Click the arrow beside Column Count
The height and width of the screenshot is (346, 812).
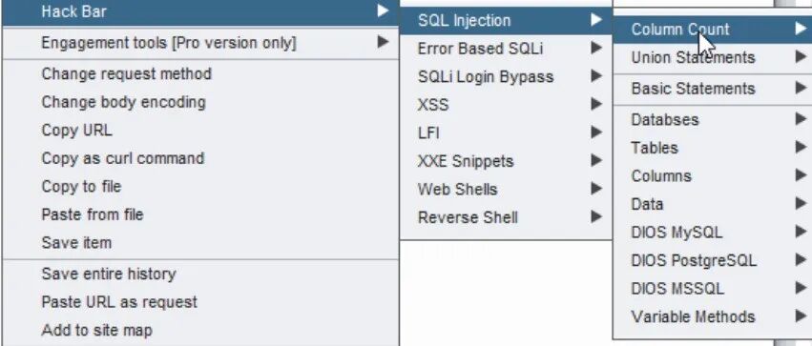tap(802, 29)
